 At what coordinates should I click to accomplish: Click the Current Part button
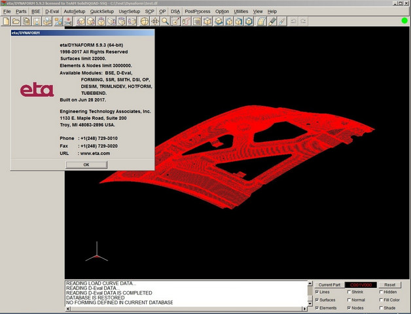point(329,285)
